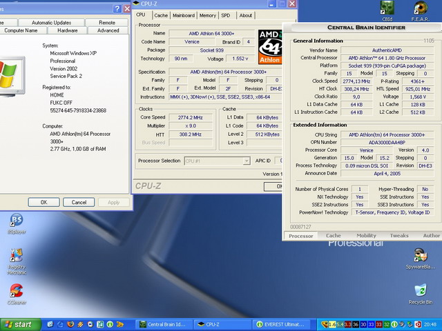This screenshot has width=442, height=331.
Task: Switch to the Hardware tab in System Properties
Action: click(x=67, y=30)
